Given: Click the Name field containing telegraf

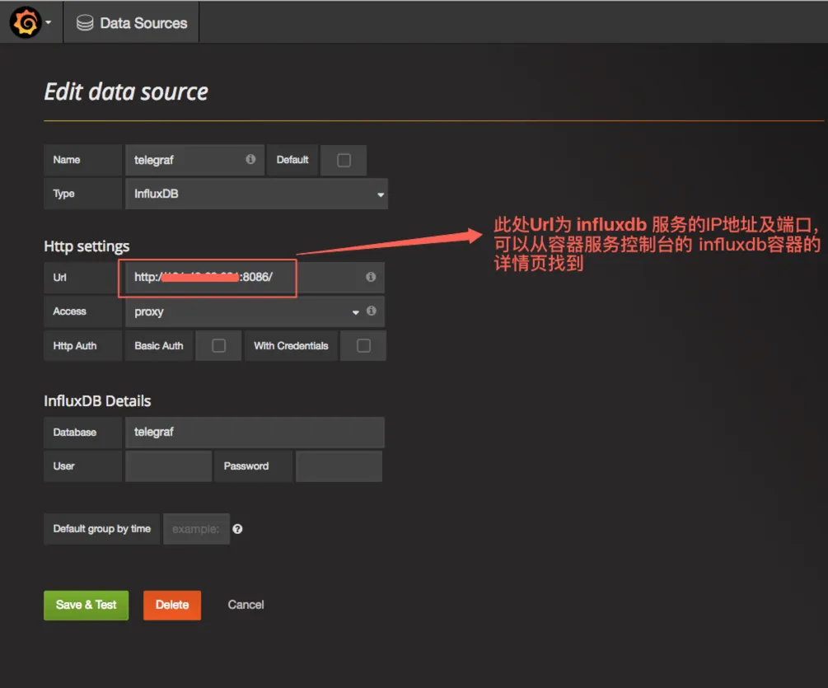Looking at the screenshot, I should pyautogui.click(x=194, y=160).
